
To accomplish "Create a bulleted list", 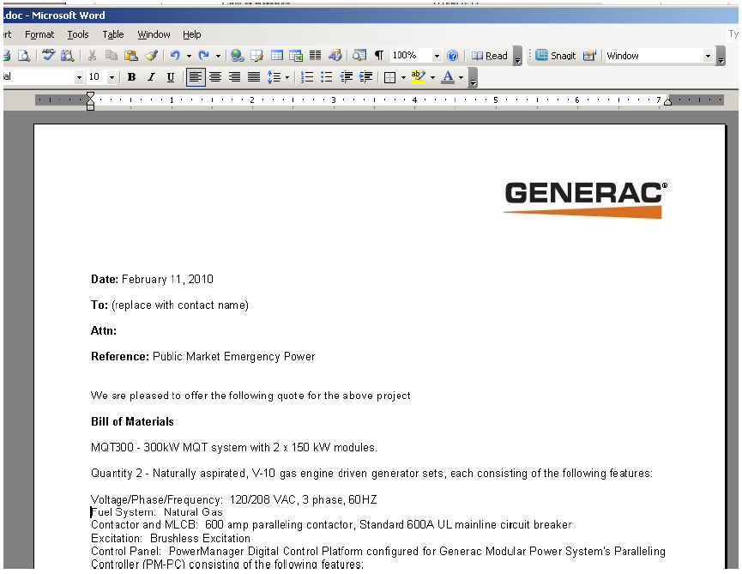I will (x=327, y=76).
